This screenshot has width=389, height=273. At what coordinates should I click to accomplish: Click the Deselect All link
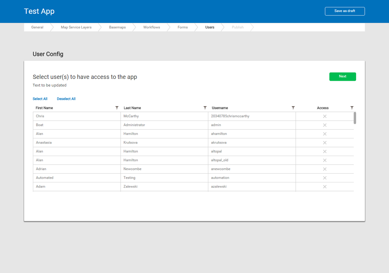click(66, 99)
